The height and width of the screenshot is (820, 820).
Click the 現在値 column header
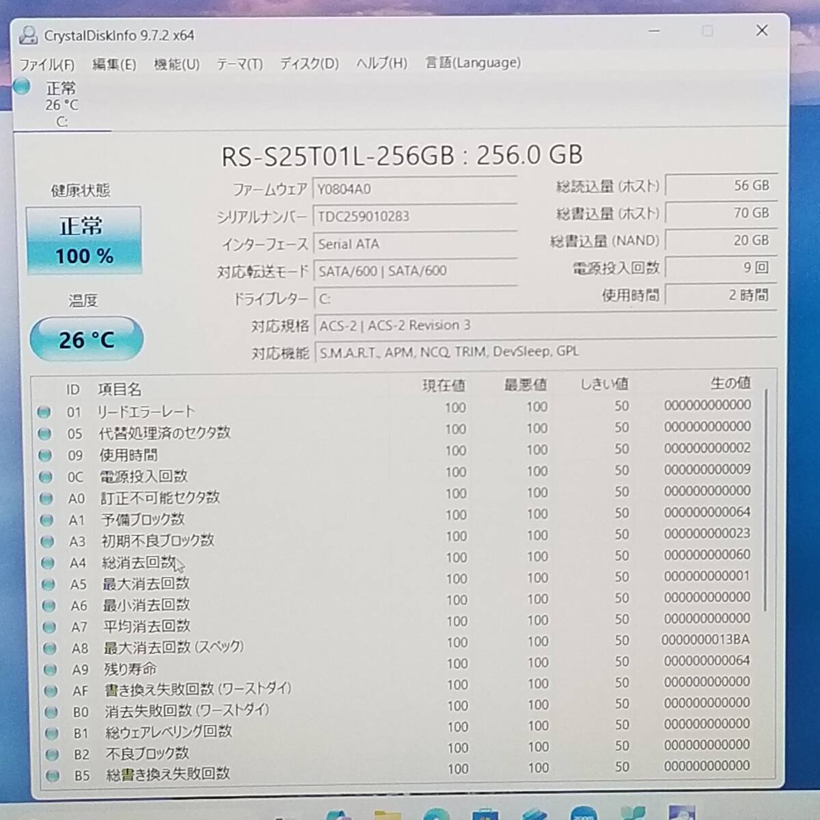(x=443, y=385)
